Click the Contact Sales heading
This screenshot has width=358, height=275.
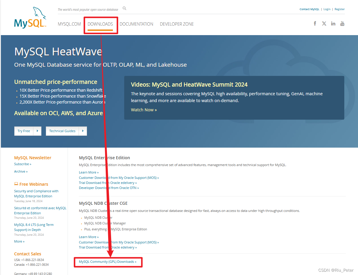point(28,254)
